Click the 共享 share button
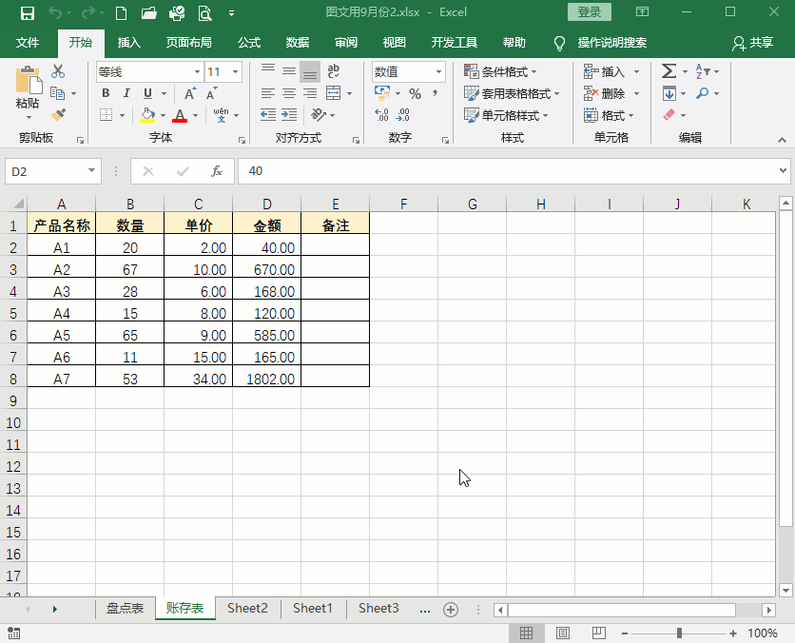 click(752, 43)
